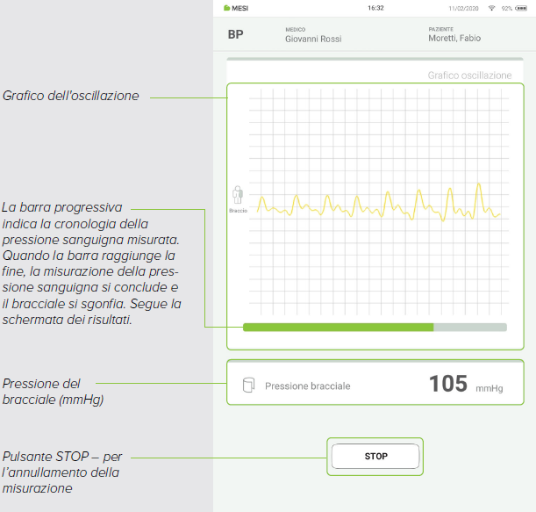This screenshot has width=536, height=512.
Task: Click the MESI logo icon
Action: pos(226,8)
